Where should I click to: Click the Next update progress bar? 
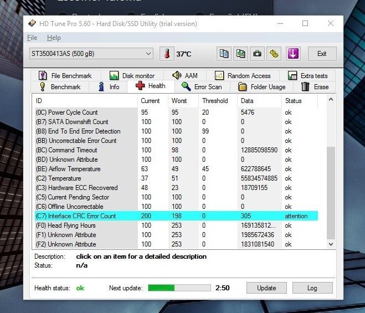point(179,288)
